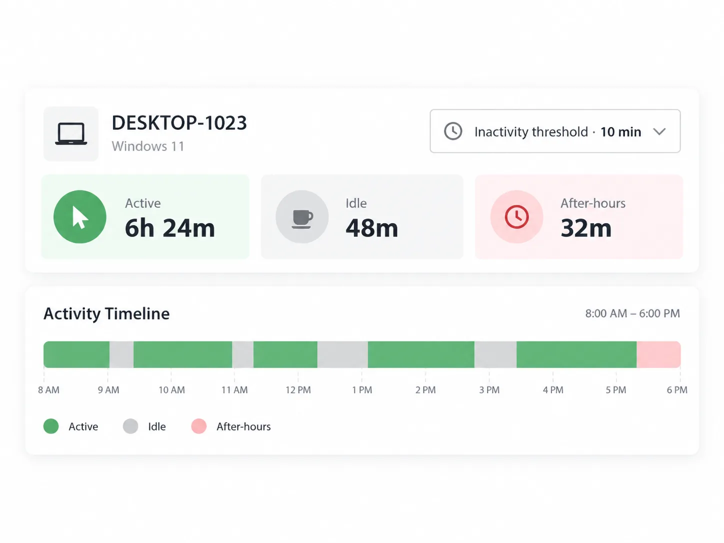Click the Activity Timeline heading

(106, 313)
